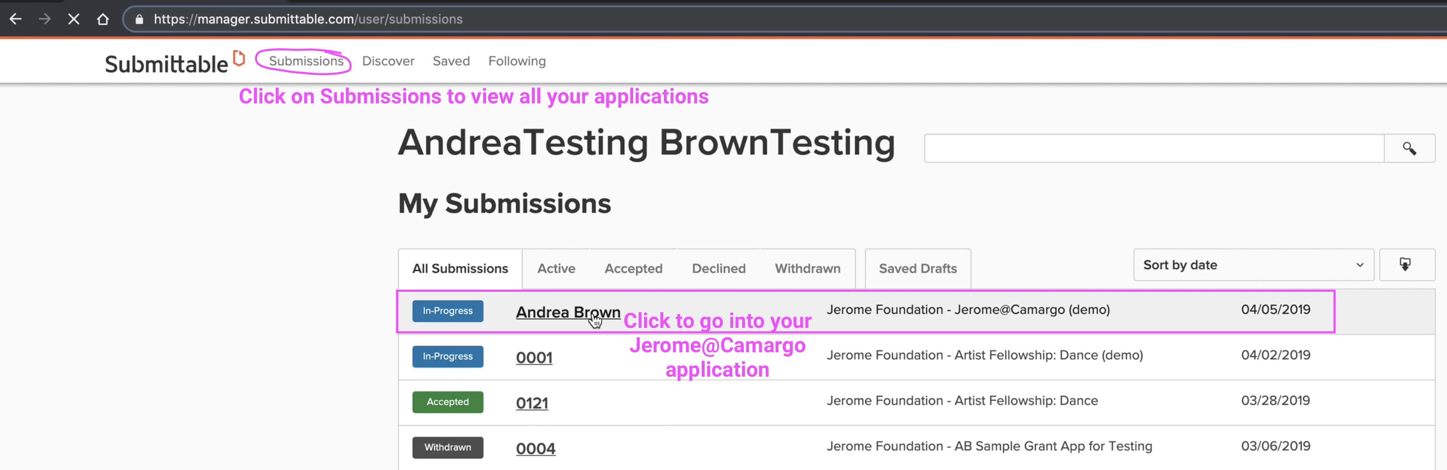The height and width of the screenshot is (470, 1447).
Task: Click the green Accepted status badge
Action: 448,402
